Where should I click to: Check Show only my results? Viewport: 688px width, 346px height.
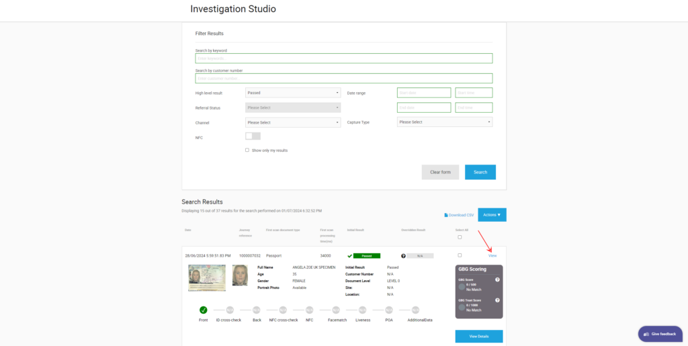tap(247, 150)
